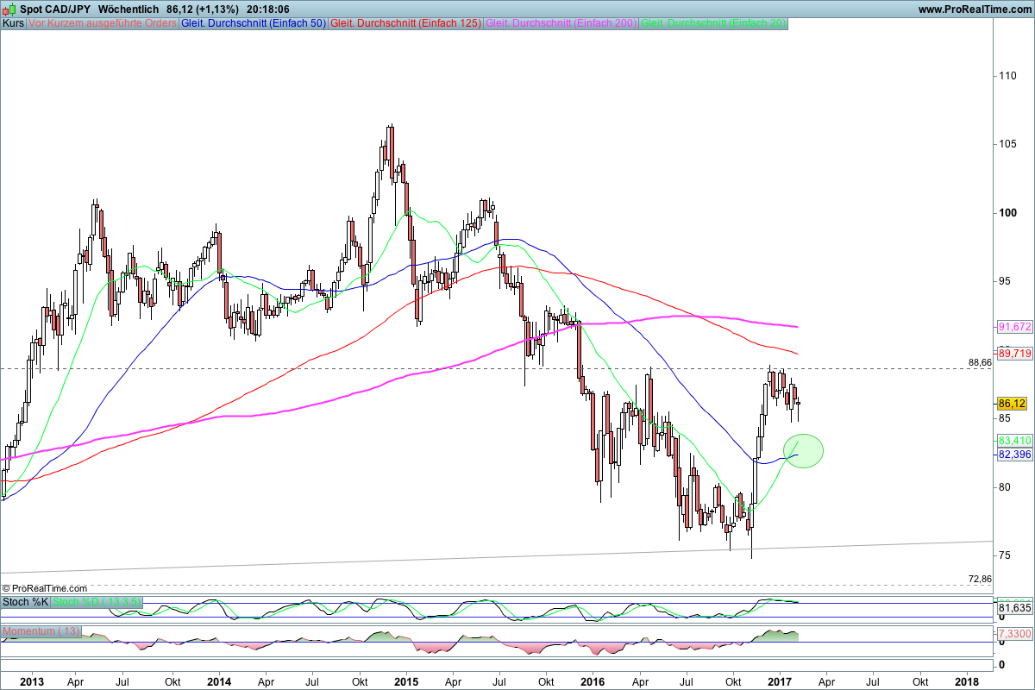The width and height of the screenshot is (1035, 690).
Task: Click the Stoch %D indicator label
Action: coord(97,601)
